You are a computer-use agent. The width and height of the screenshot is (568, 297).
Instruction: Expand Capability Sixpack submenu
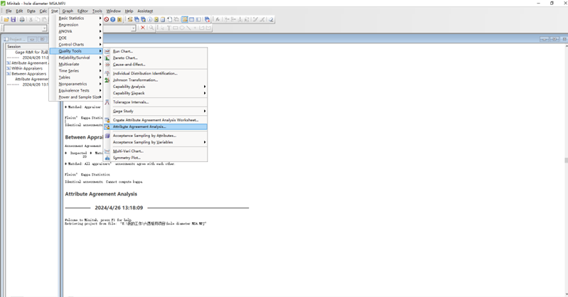pos(156,93)
